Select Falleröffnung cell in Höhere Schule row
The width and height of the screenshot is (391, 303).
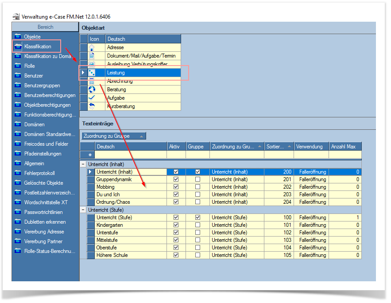tap(311, 255)
